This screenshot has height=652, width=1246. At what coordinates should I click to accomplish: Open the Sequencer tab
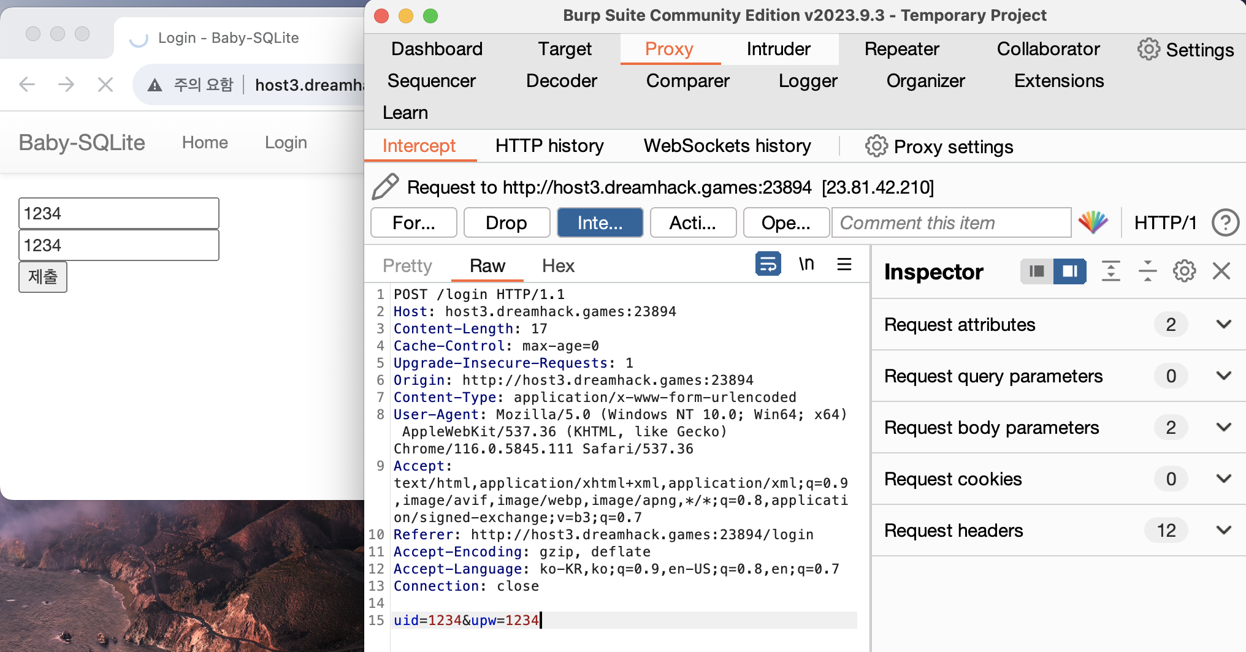[431, 81]
